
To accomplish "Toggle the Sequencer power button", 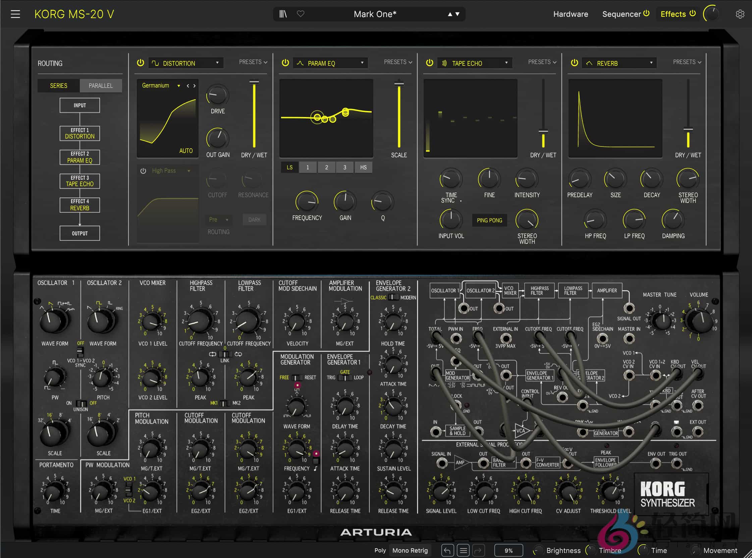I will tap(646, 13).
